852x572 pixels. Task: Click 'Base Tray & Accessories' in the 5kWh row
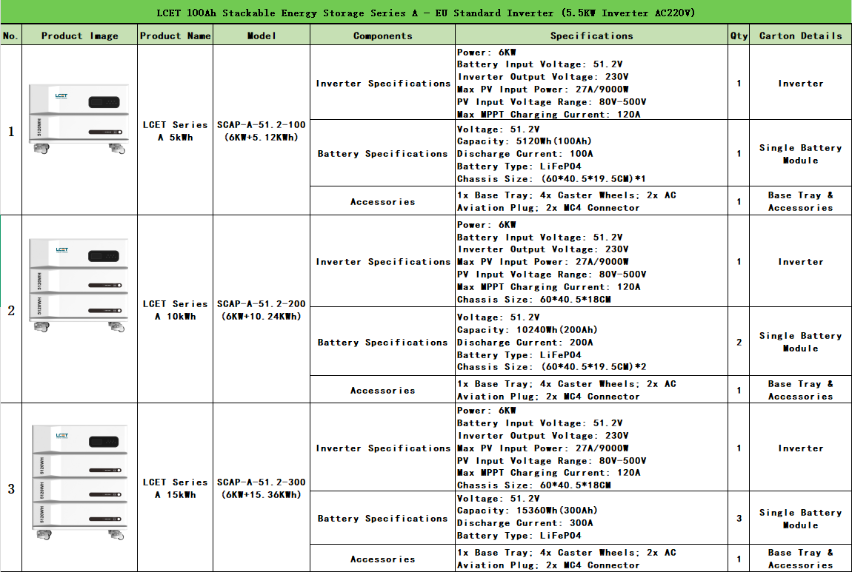(800, 201)
